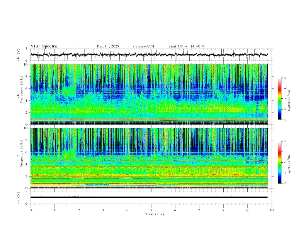
Task: Click the "start UT = 14:40:0" header text
Action: tap(187, 46)
